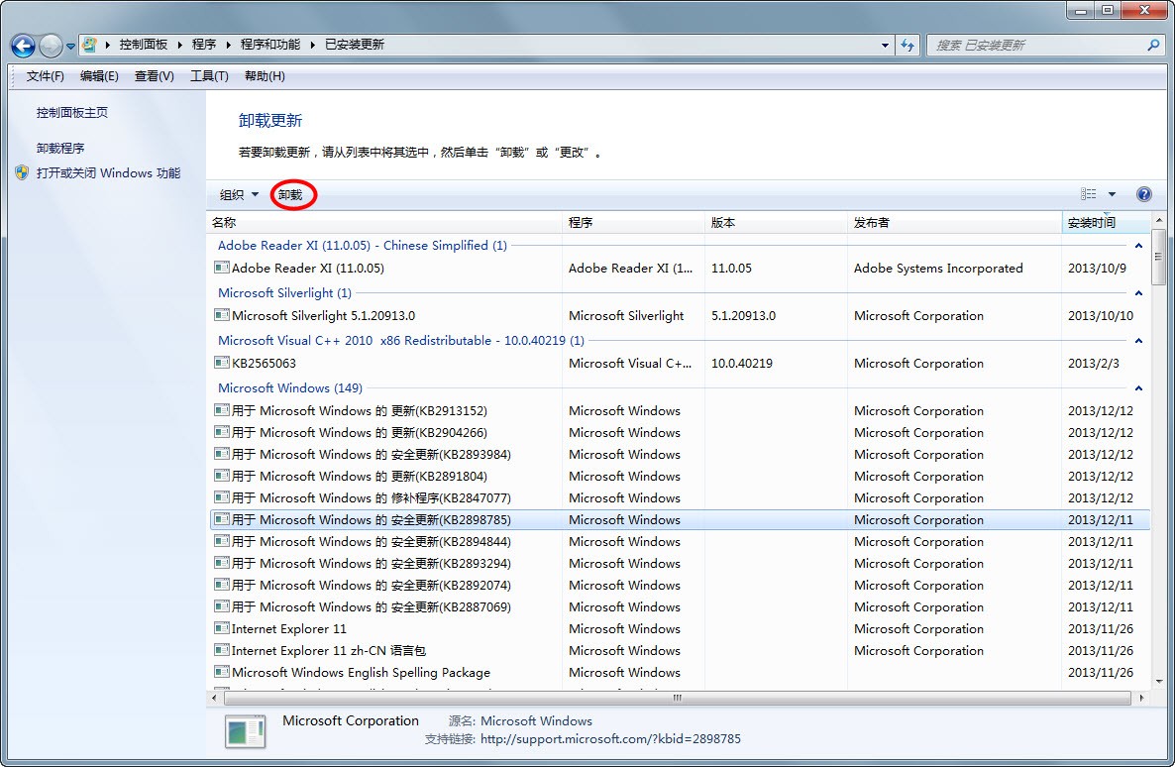Viewport: 1175px width, 767px height.
Task: Click the refresh button beside address bar
Action: 908,46
